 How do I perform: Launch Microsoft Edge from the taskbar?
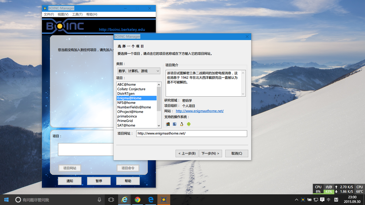[151, 200]
